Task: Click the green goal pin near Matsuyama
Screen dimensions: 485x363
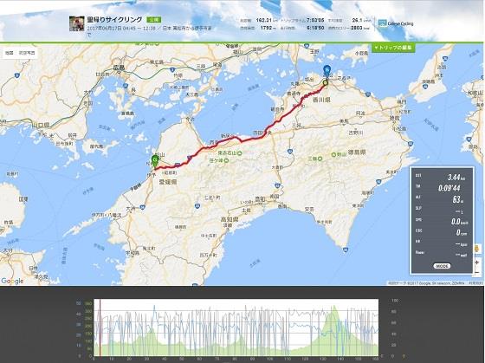Action: tap(155, 161)
